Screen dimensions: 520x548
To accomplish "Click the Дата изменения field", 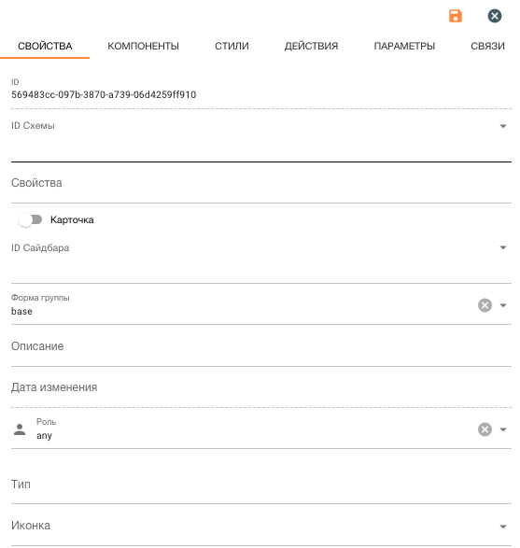I will pos(261,387).
